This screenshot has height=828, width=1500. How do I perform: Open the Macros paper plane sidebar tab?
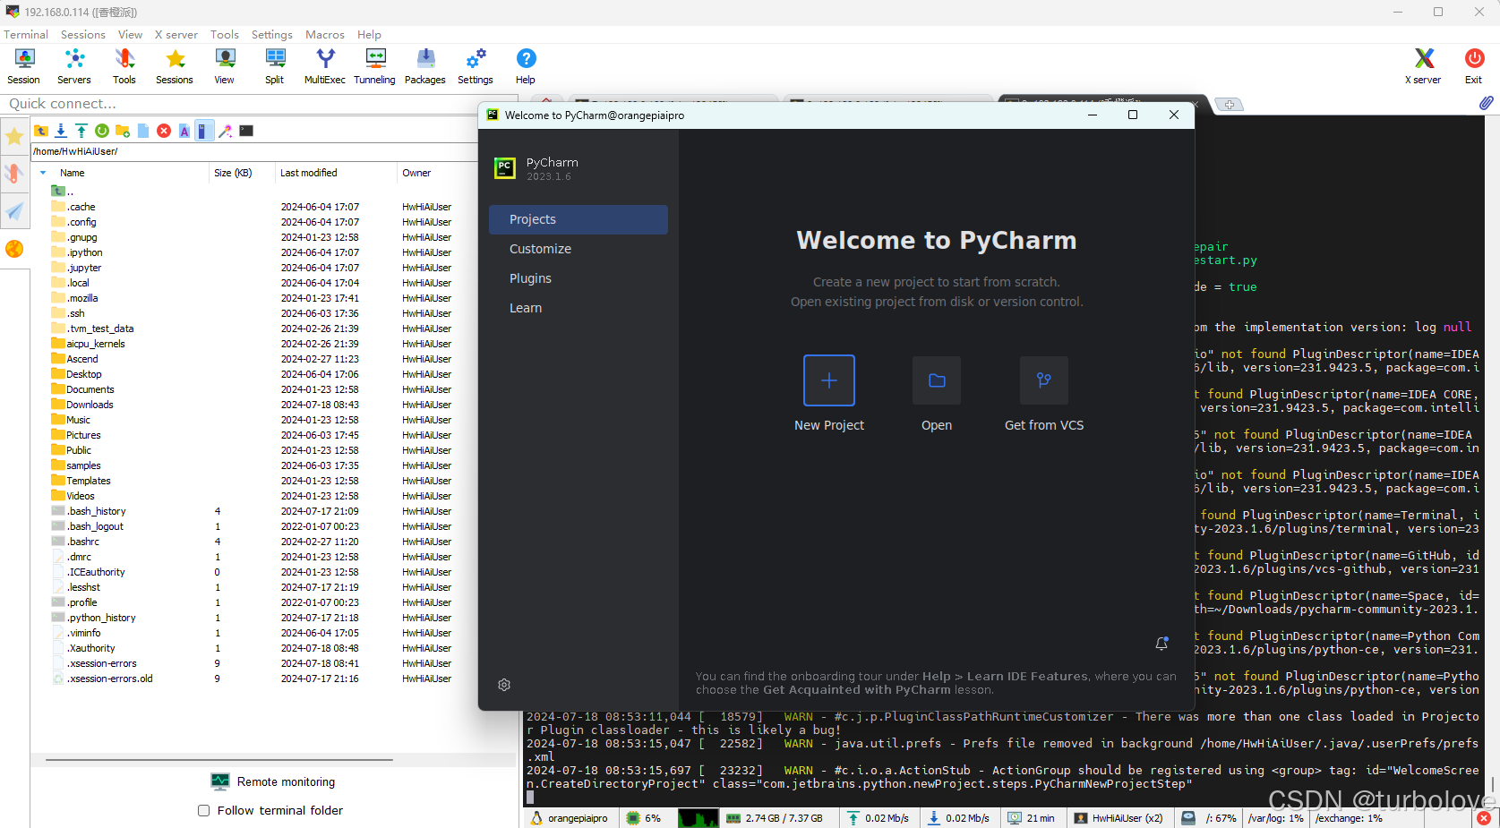click(x=14, y=211)
